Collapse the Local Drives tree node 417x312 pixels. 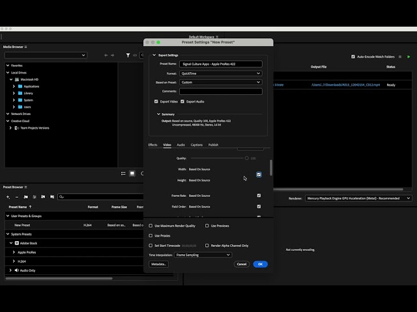pyautogui.click(x=8, y=72)
